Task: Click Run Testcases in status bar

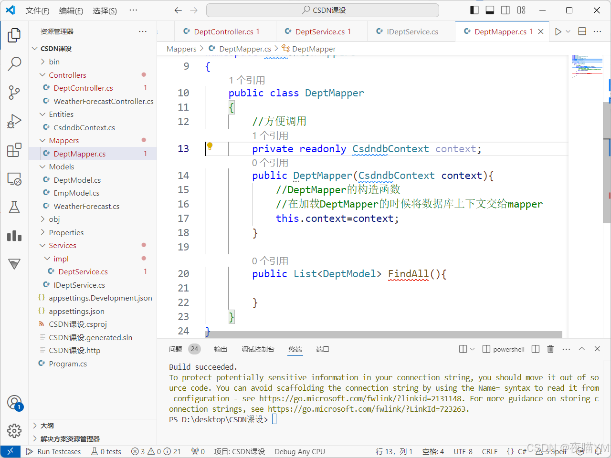Action: pos(53,451)
